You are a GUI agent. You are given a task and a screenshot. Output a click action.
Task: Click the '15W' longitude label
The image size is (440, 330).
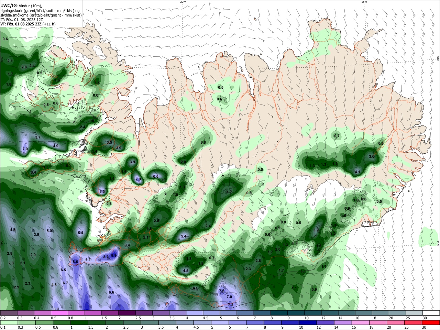[364, 2]
